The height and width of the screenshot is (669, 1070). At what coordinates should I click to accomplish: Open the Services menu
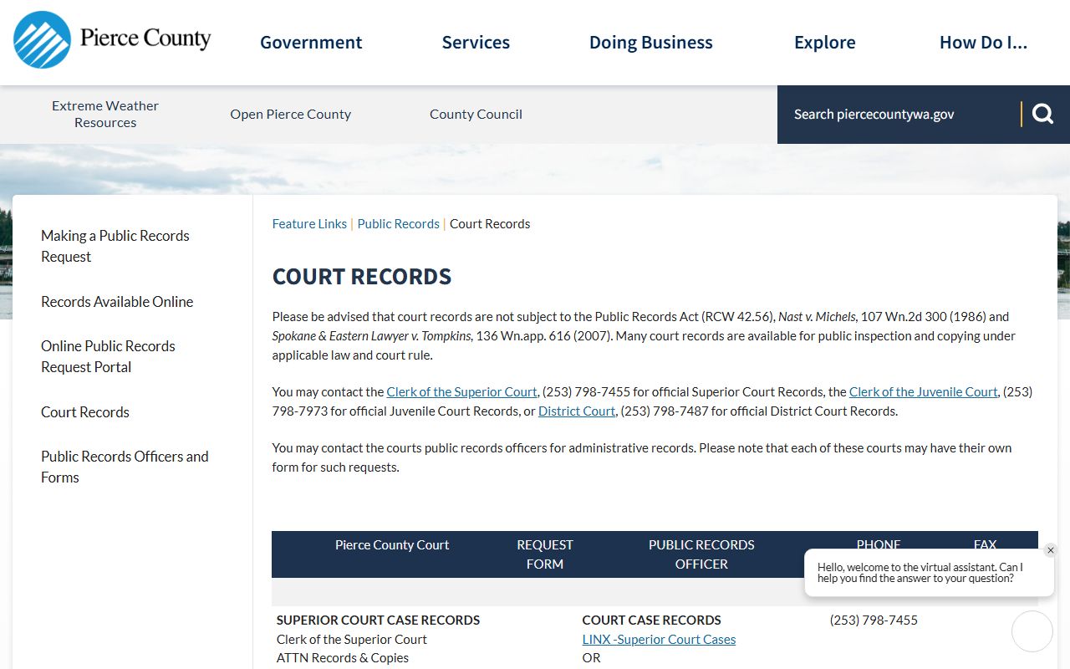click(x=476, y=43)
